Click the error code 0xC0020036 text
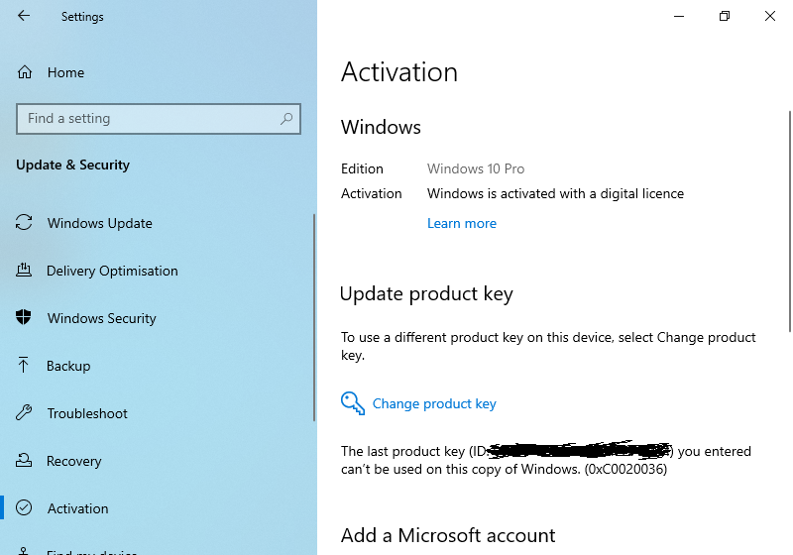This screenshot has height=555, width=793. 625,469
